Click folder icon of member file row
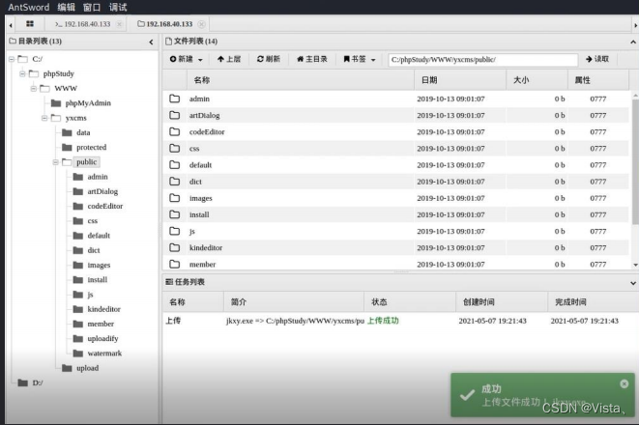639x425 pixels. point(174,265)
